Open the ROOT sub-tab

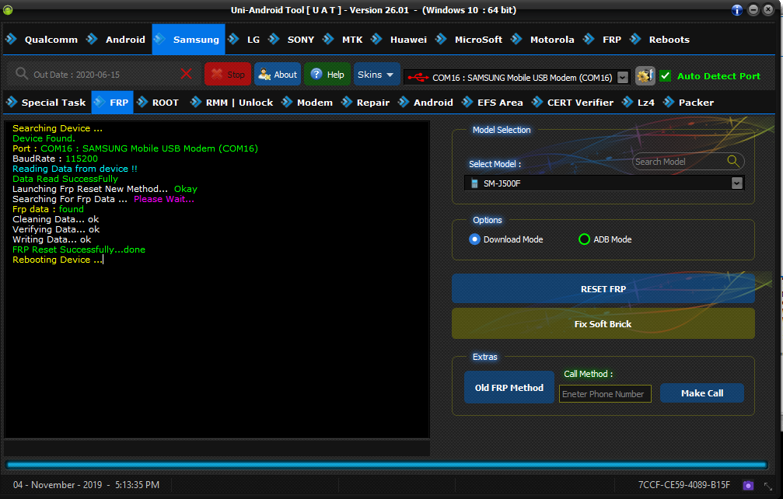coord(158,103)
